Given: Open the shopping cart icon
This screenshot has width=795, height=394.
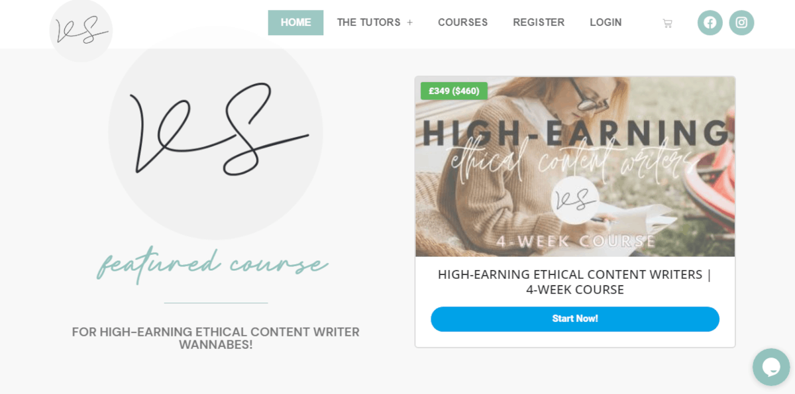Looking at the screenshot, I should 667,23.
